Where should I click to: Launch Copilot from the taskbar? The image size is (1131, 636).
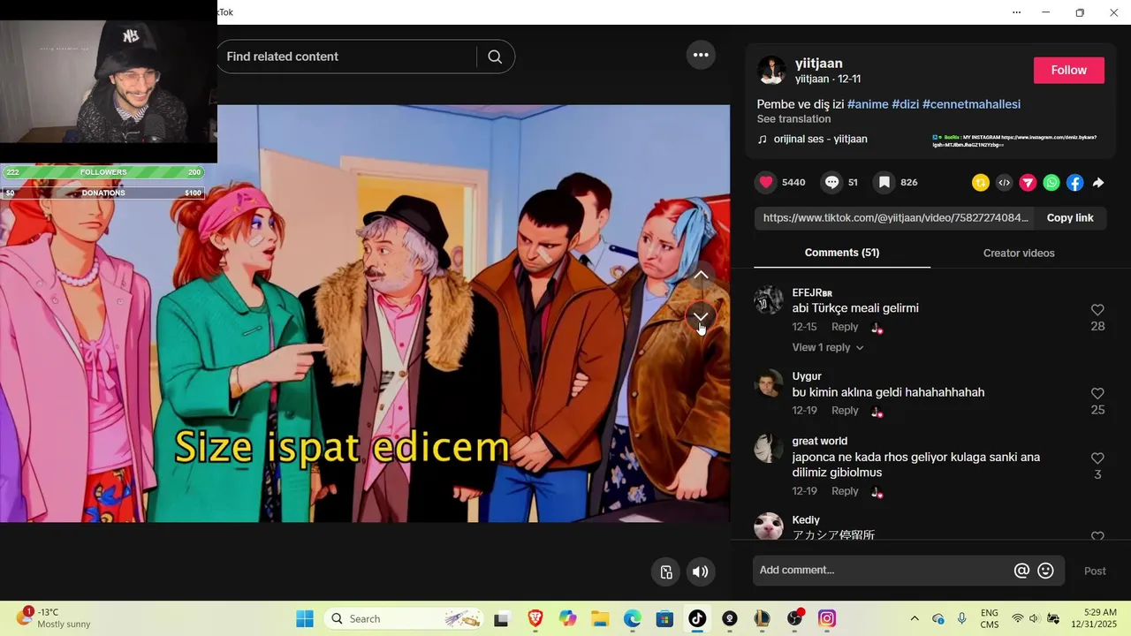567,619
